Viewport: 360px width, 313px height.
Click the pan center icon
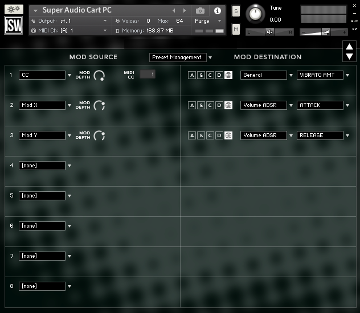(x=269, y=32)
